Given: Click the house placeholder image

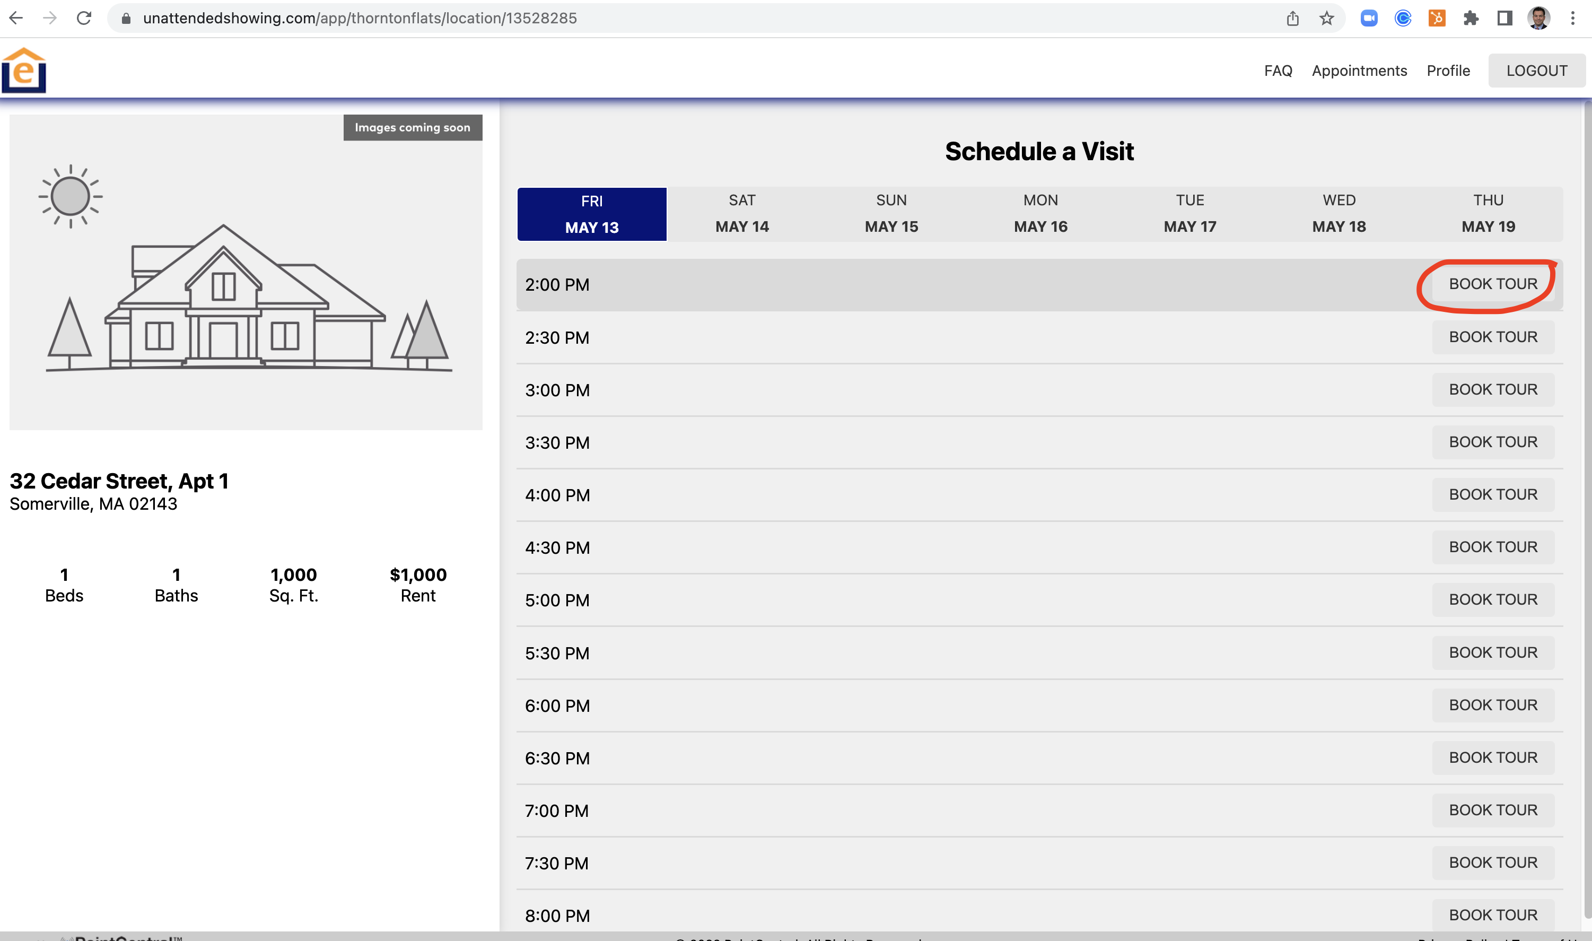Looking at the screenshot, I should pyautogui.click(x=246, y=273).
